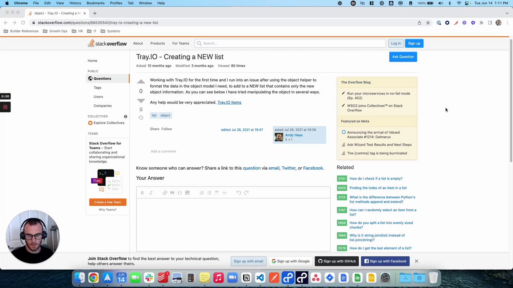
Task: Open Collectives info icon
Action: pos(125,116)
